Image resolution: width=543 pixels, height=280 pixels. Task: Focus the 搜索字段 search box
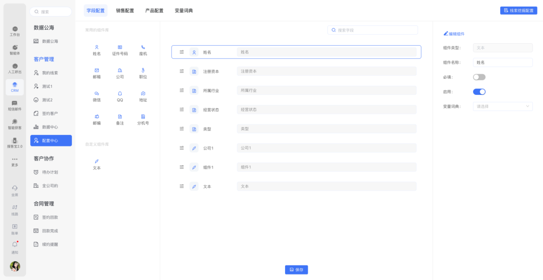click(373, 30)
